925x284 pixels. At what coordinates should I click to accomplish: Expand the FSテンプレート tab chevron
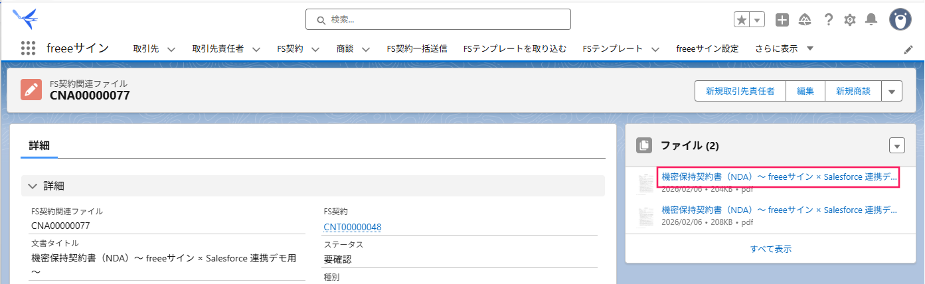click(x=655, y=49)
